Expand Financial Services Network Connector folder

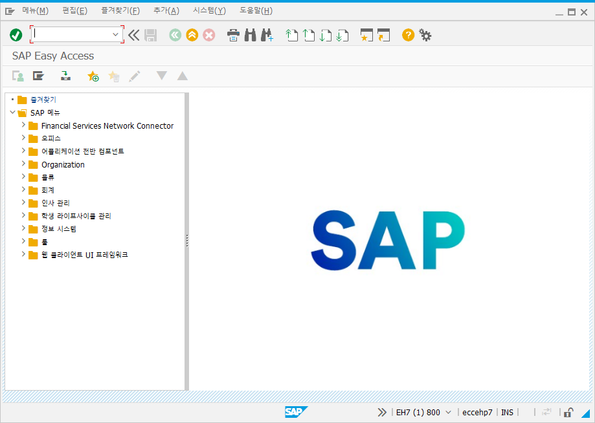click(x=23, y=125)
